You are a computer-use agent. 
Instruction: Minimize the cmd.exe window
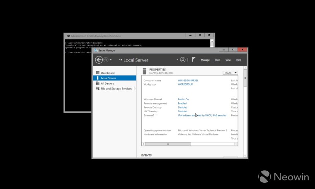tap(190, 35)
